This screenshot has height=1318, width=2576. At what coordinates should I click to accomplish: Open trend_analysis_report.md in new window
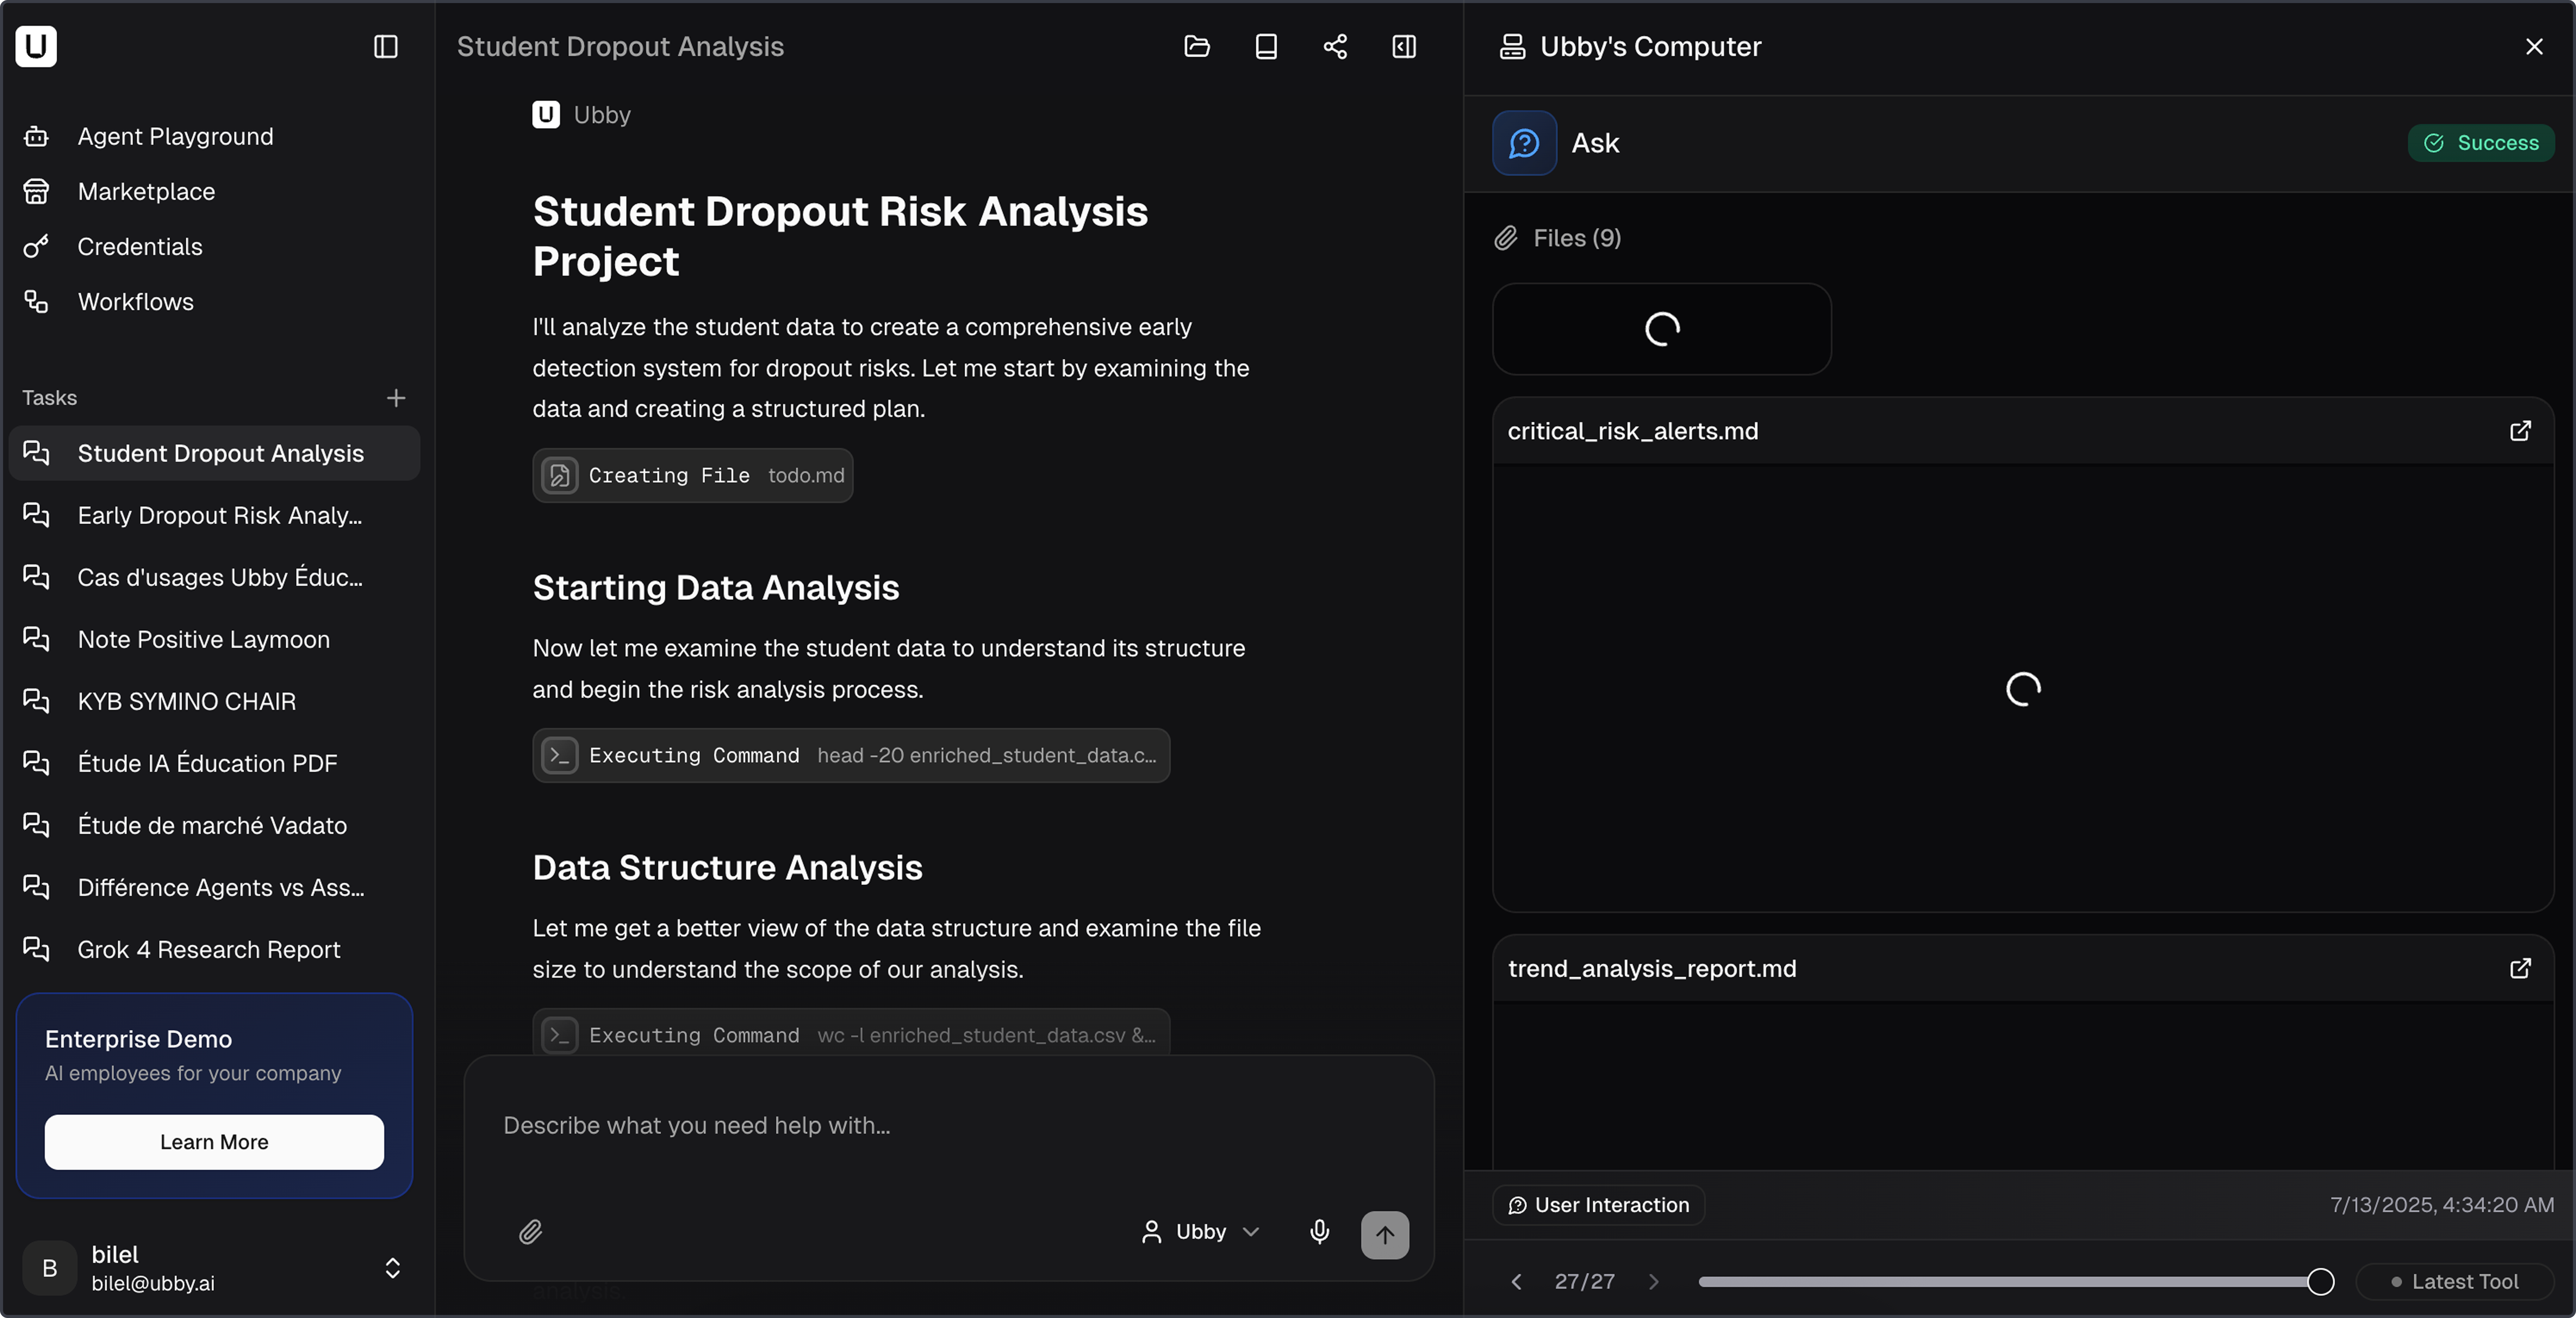click(2520, 968)
